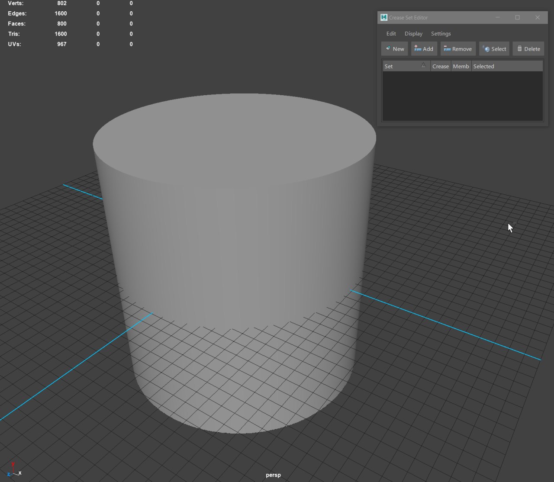Click the sort arrow in the Set column
This screenshot has width=554, height=482.
point(423,65)
